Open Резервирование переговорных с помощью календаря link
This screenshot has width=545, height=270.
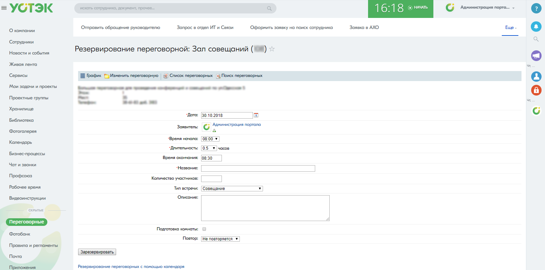click(x=131, y=267)
